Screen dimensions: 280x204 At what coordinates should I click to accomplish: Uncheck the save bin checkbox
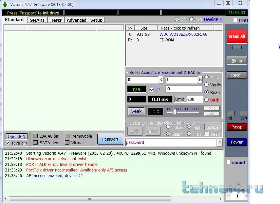(x=8, y=143)
